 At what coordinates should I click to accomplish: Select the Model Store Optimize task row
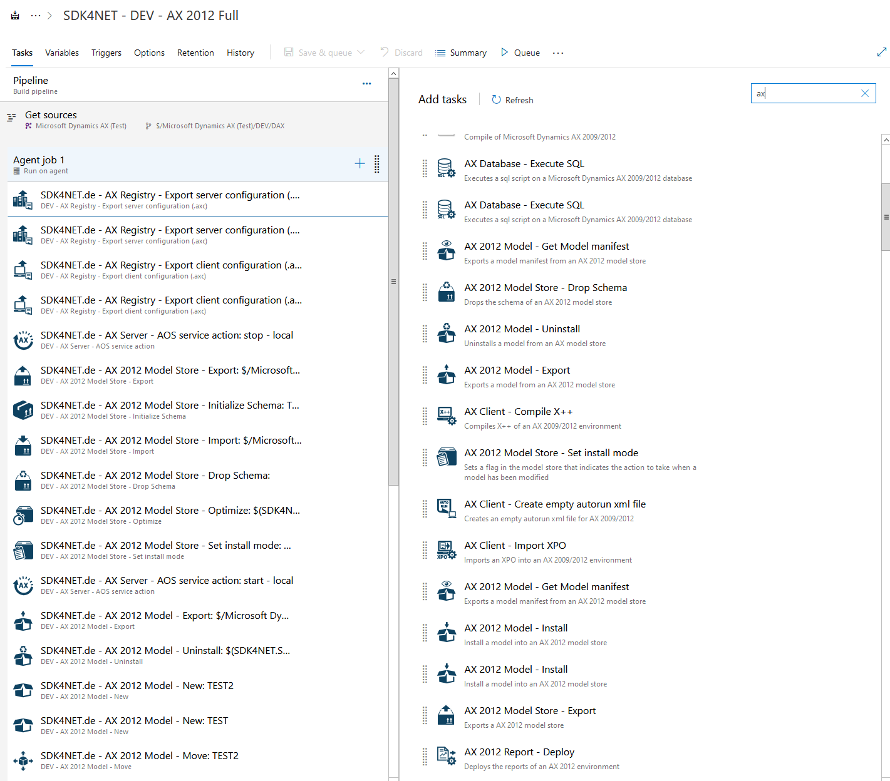[x=198, y=515]
